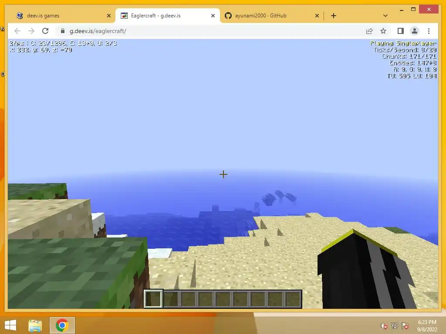Go forward to next page
This screenshot has height=334, width=446.
tap(31, 31)
